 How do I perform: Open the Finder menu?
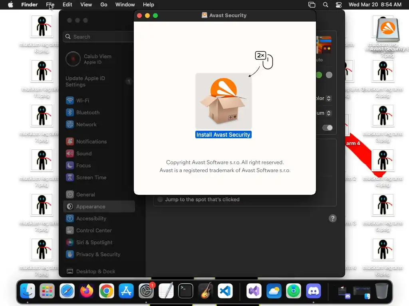[x=29, y=5]
